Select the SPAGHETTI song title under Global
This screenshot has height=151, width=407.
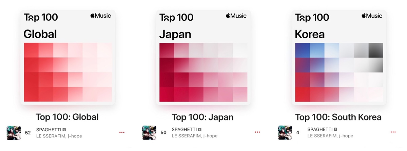coord(49,130)
